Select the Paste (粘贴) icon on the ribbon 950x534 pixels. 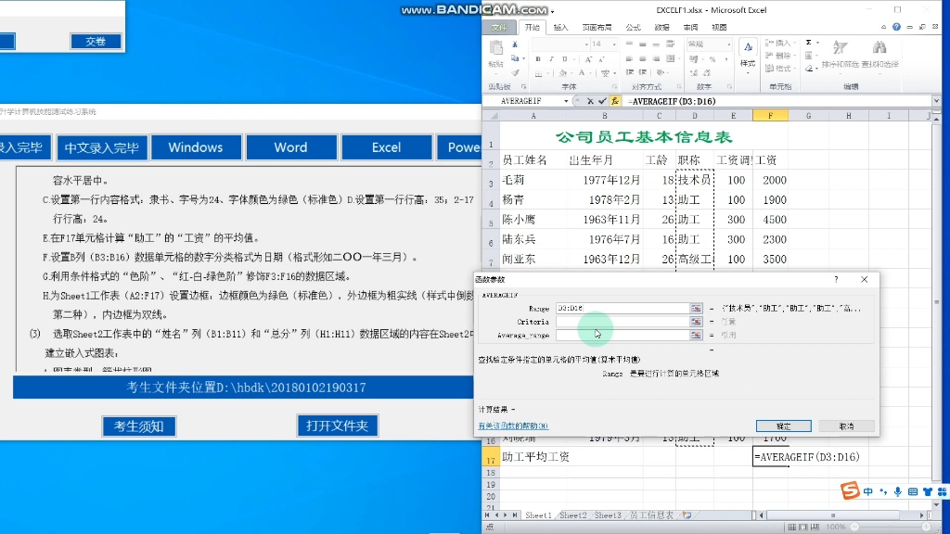496,48
